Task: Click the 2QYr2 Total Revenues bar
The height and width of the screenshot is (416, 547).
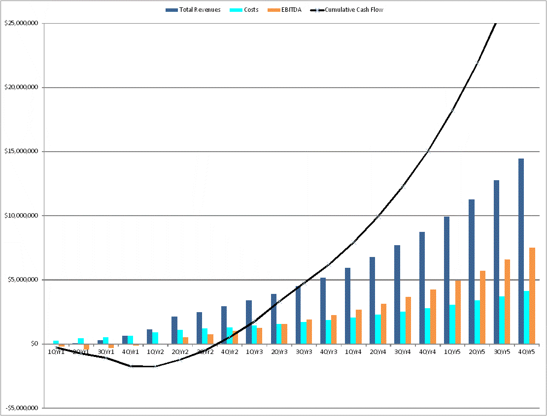Action: 174,330
